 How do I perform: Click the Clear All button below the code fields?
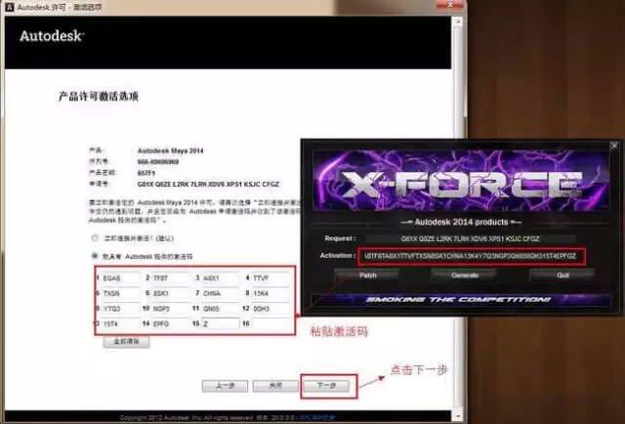coord(126,341)
